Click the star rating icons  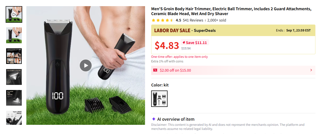pyautogui.click(x=162, y=20)
